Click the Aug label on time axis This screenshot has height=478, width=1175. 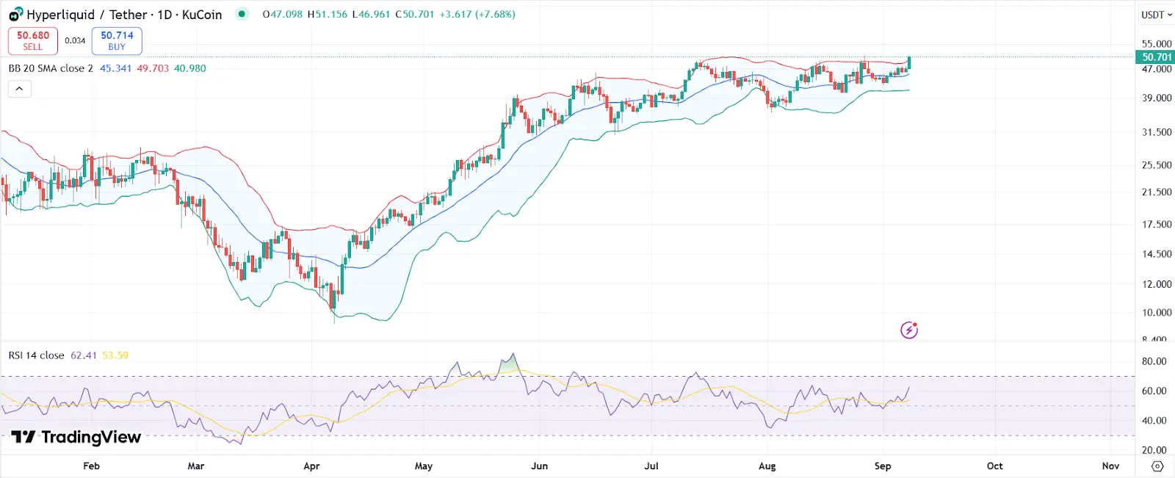point(767,466)
